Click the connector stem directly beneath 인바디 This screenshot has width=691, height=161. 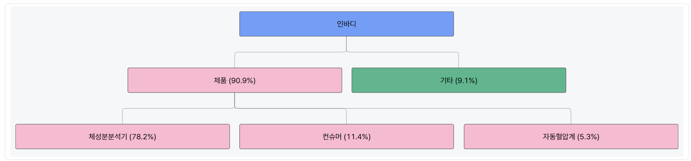coord(346,44)
